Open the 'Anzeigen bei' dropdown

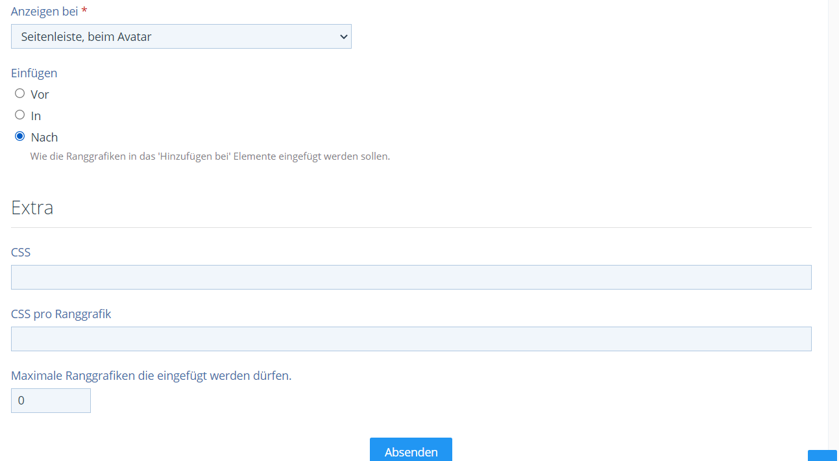point(180,36)
